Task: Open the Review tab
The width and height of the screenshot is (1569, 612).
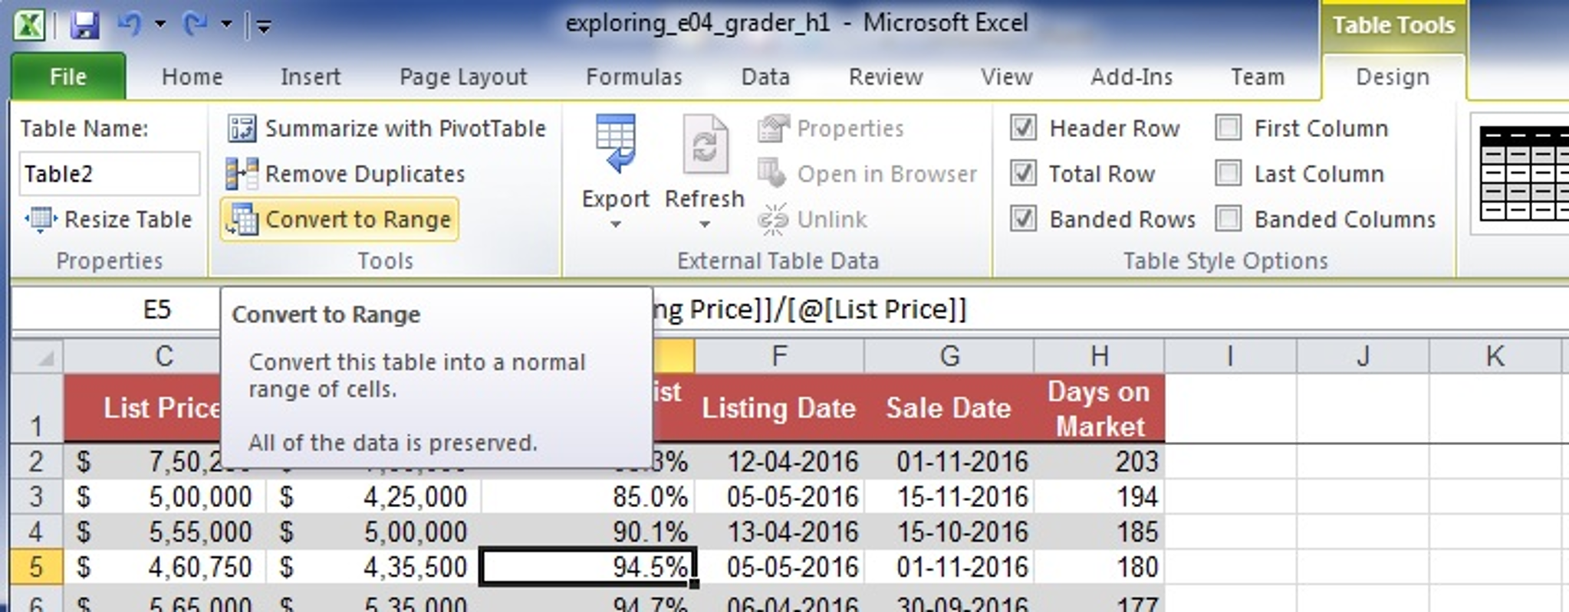Action: click(886, 77)
